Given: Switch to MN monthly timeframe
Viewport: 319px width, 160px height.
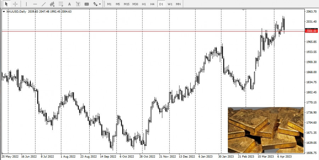Looking at the screenshot, I should click(178, 4).
